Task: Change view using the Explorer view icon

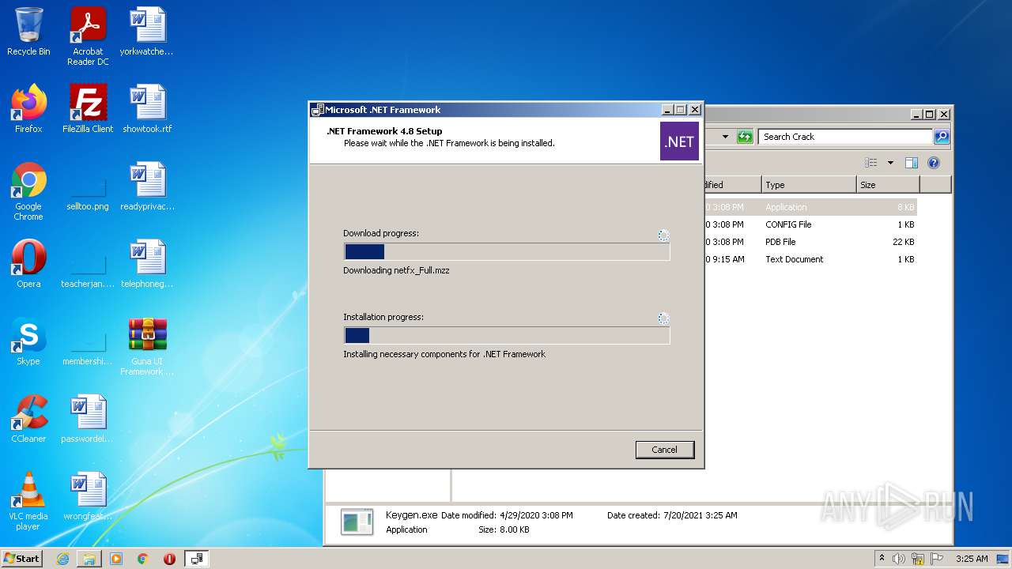Action: 871,163
